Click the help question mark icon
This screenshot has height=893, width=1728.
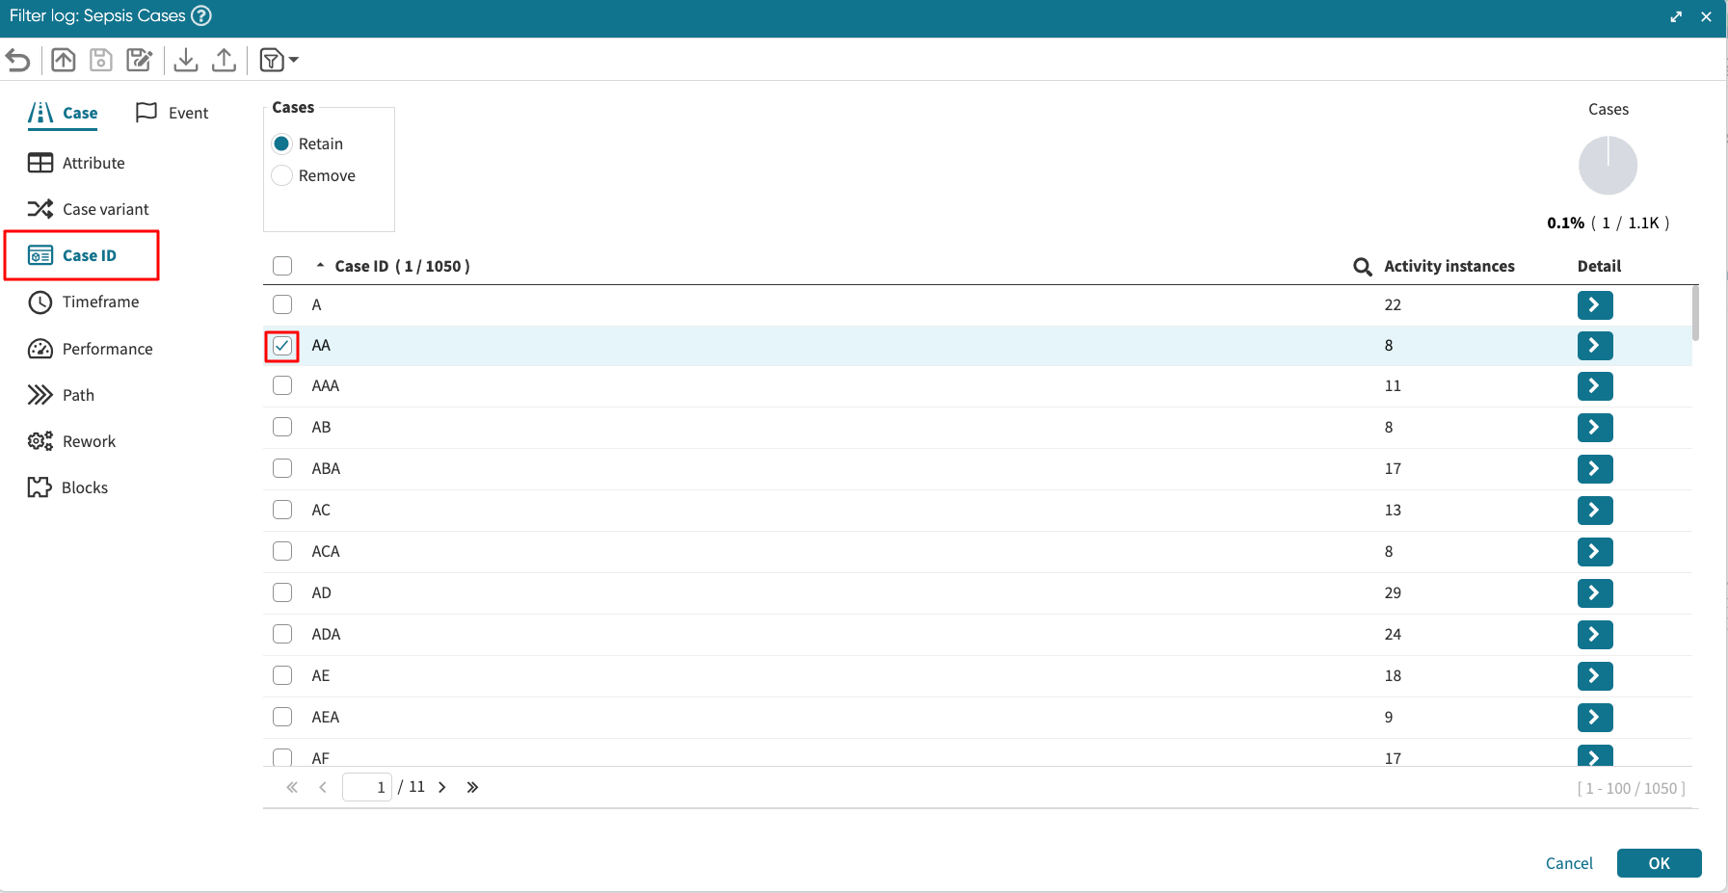(201, 15)
